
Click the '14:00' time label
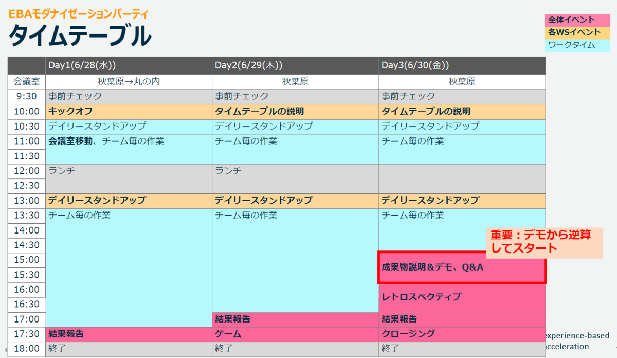[x=27, y=230]
